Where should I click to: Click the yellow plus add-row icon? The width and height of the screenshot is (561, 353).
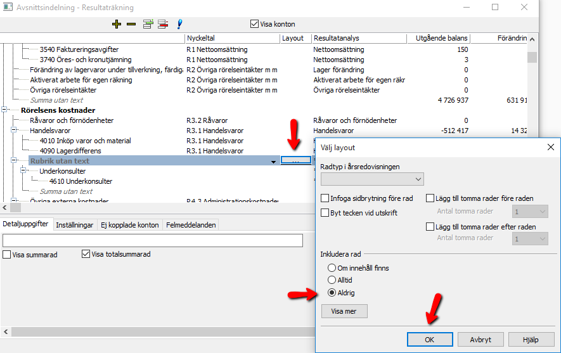117,24
